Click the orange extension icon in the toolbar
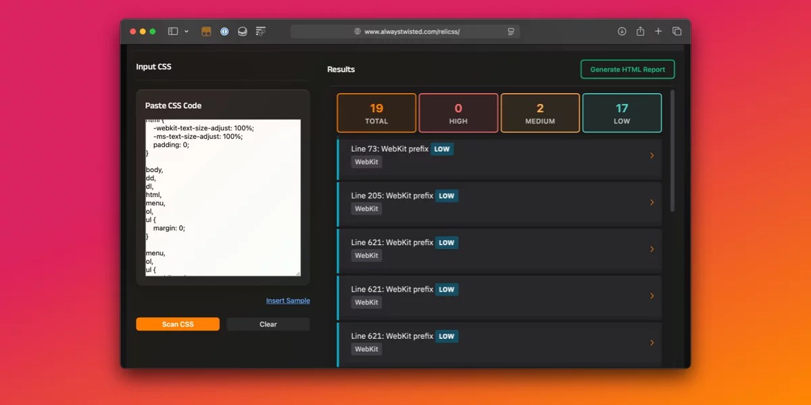 pyautogui.click(x=206, y=31)
